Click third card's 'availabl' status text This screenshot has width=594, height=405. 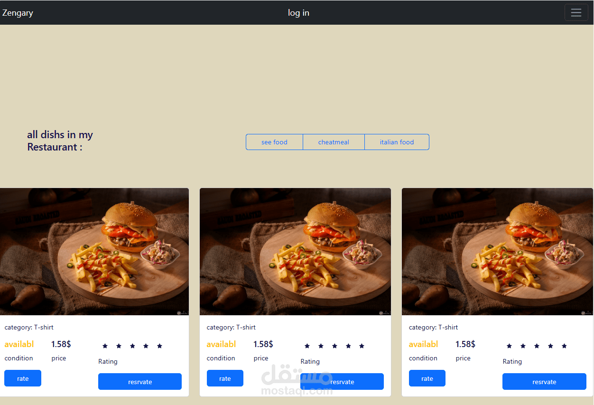click(x=423, y=344)
